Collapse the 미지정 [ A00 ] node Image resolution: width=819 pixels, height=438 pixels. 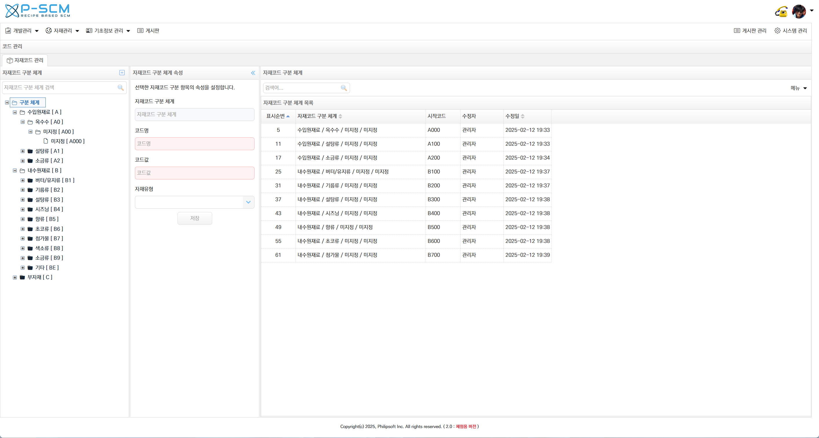(30, 132)
